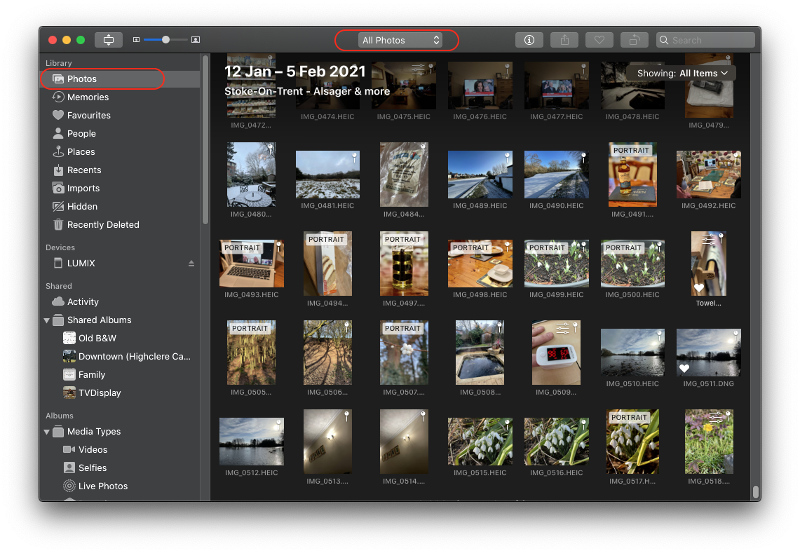
Task: Toggle the aspect ratio thumbnail button
Action: click(x=109, y=40)
